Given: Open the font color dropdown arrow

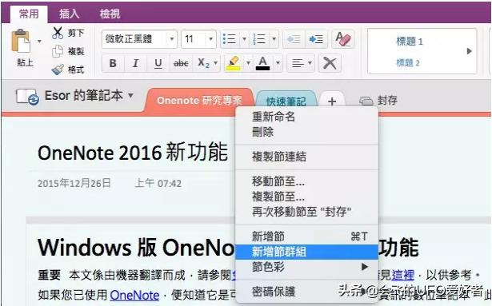Looking at the screenshot, I should [x=278, y=63].
